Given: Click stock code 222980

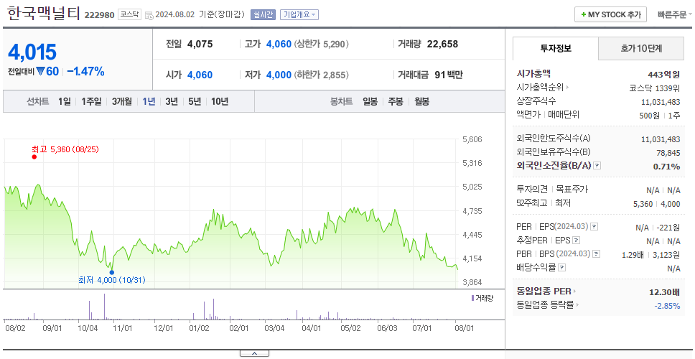Looking at the screenshot, I should [x=100, y=15].
